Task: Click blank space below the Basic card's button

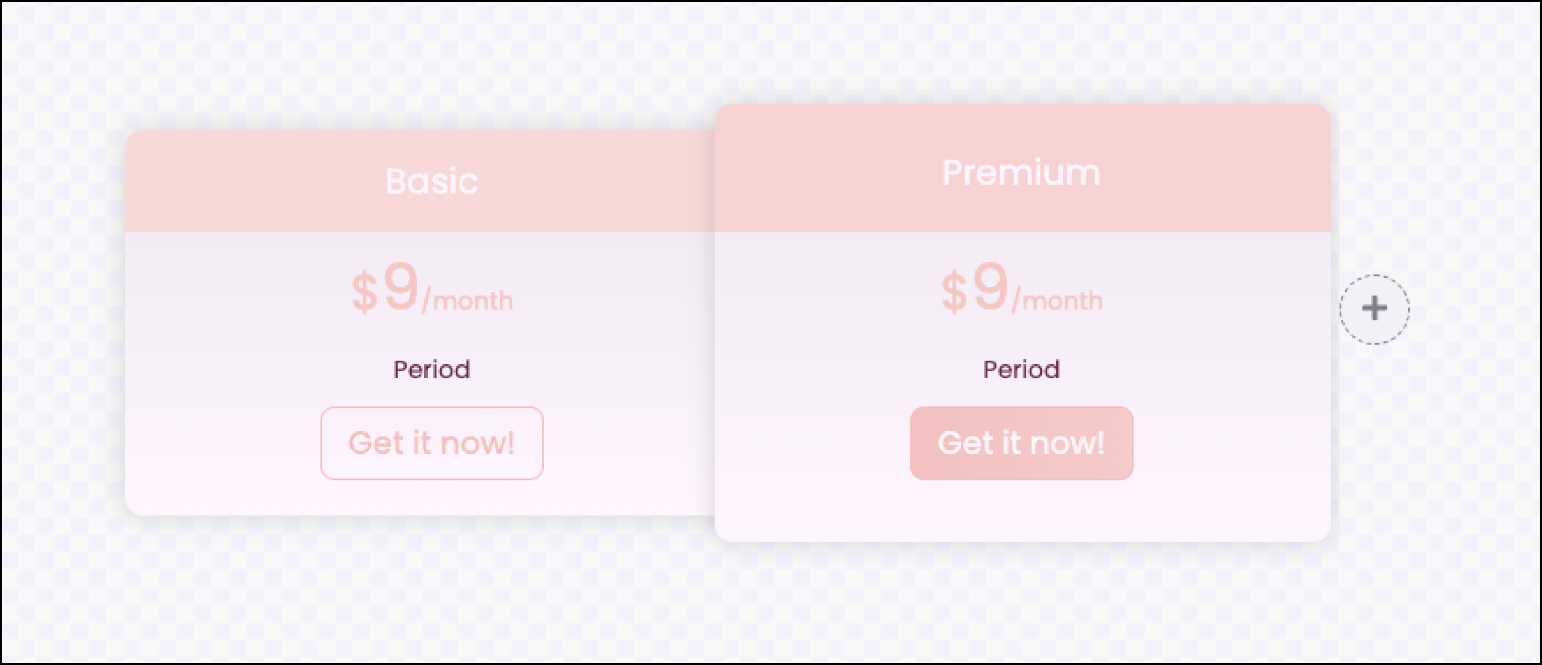Action: click(432, 498)
